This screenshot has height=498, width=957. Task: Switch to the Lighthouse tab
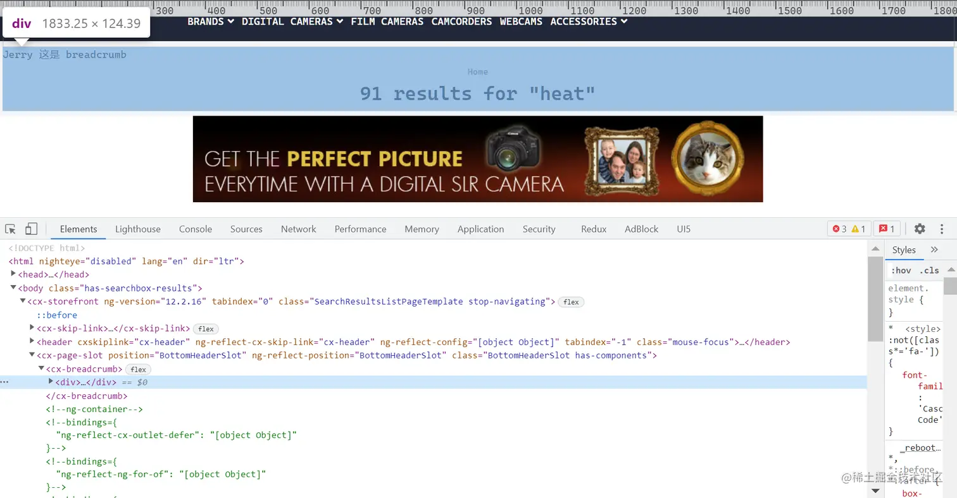138,229
